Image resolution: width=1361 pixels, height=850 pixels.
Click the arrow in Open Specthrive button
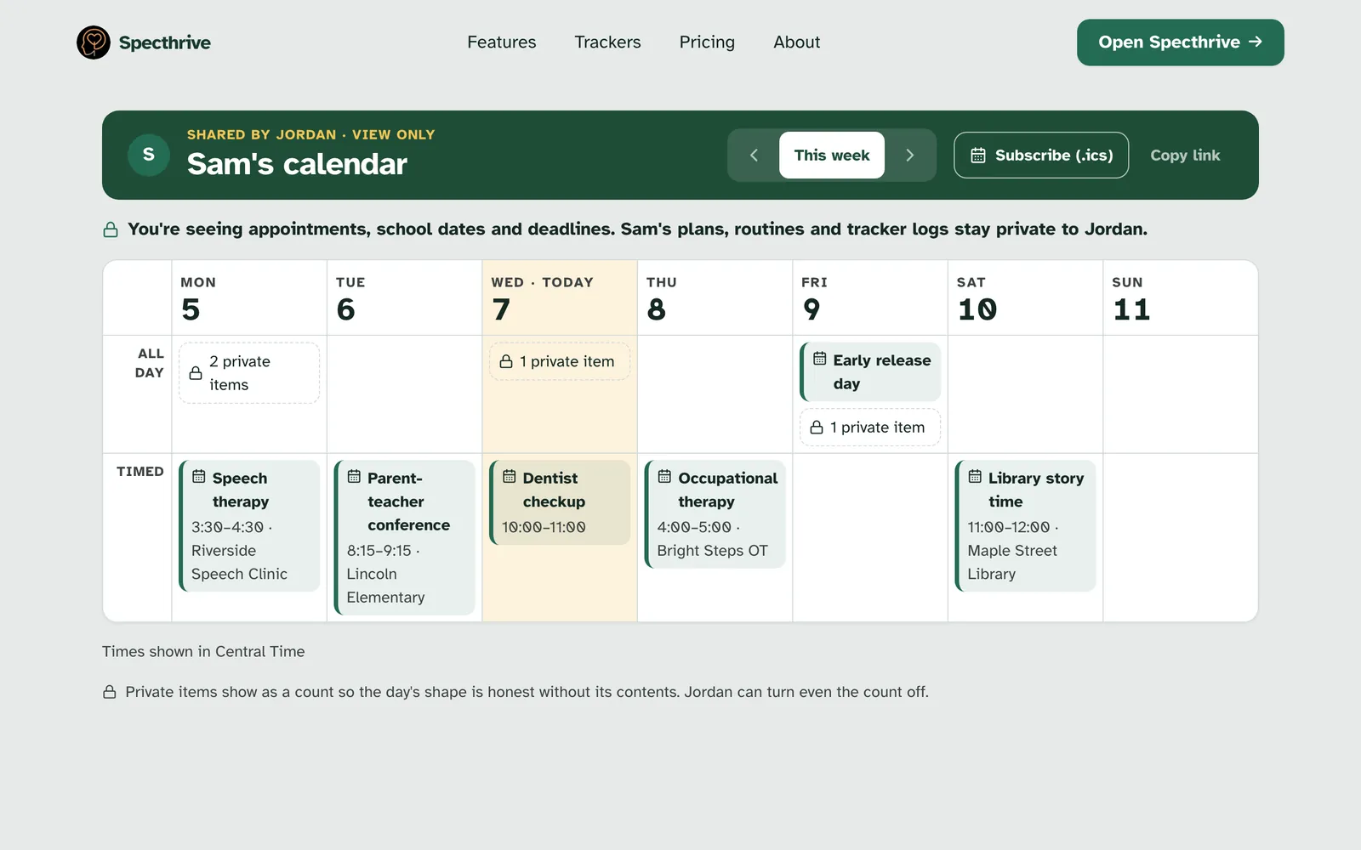pos(1256,42)
